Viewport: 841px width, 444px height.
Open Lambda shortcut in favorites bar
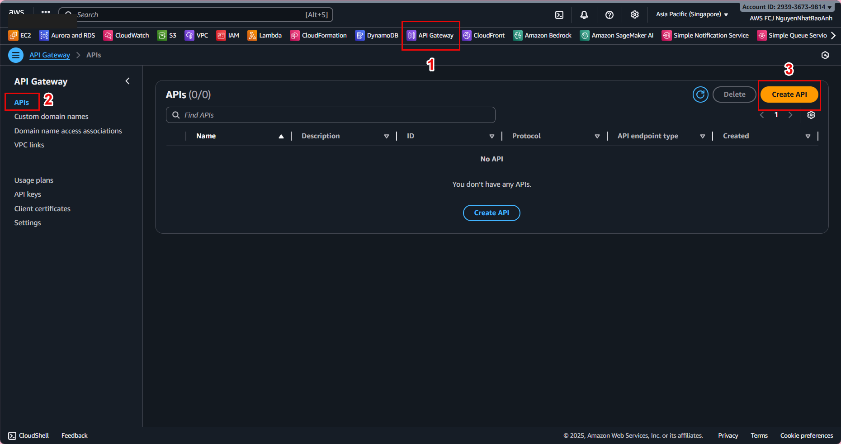(265, 35)
